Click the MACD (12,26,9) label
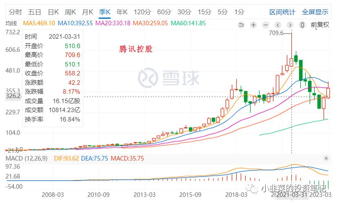Screen dimensions: 337x203 tap(27, 159)
